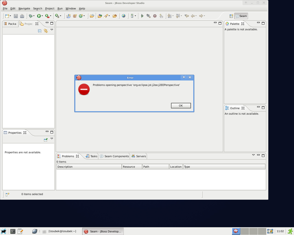Viewport: 294px width, 235px height.
Task: Open Properties view menu arrow
Action: 52,139
